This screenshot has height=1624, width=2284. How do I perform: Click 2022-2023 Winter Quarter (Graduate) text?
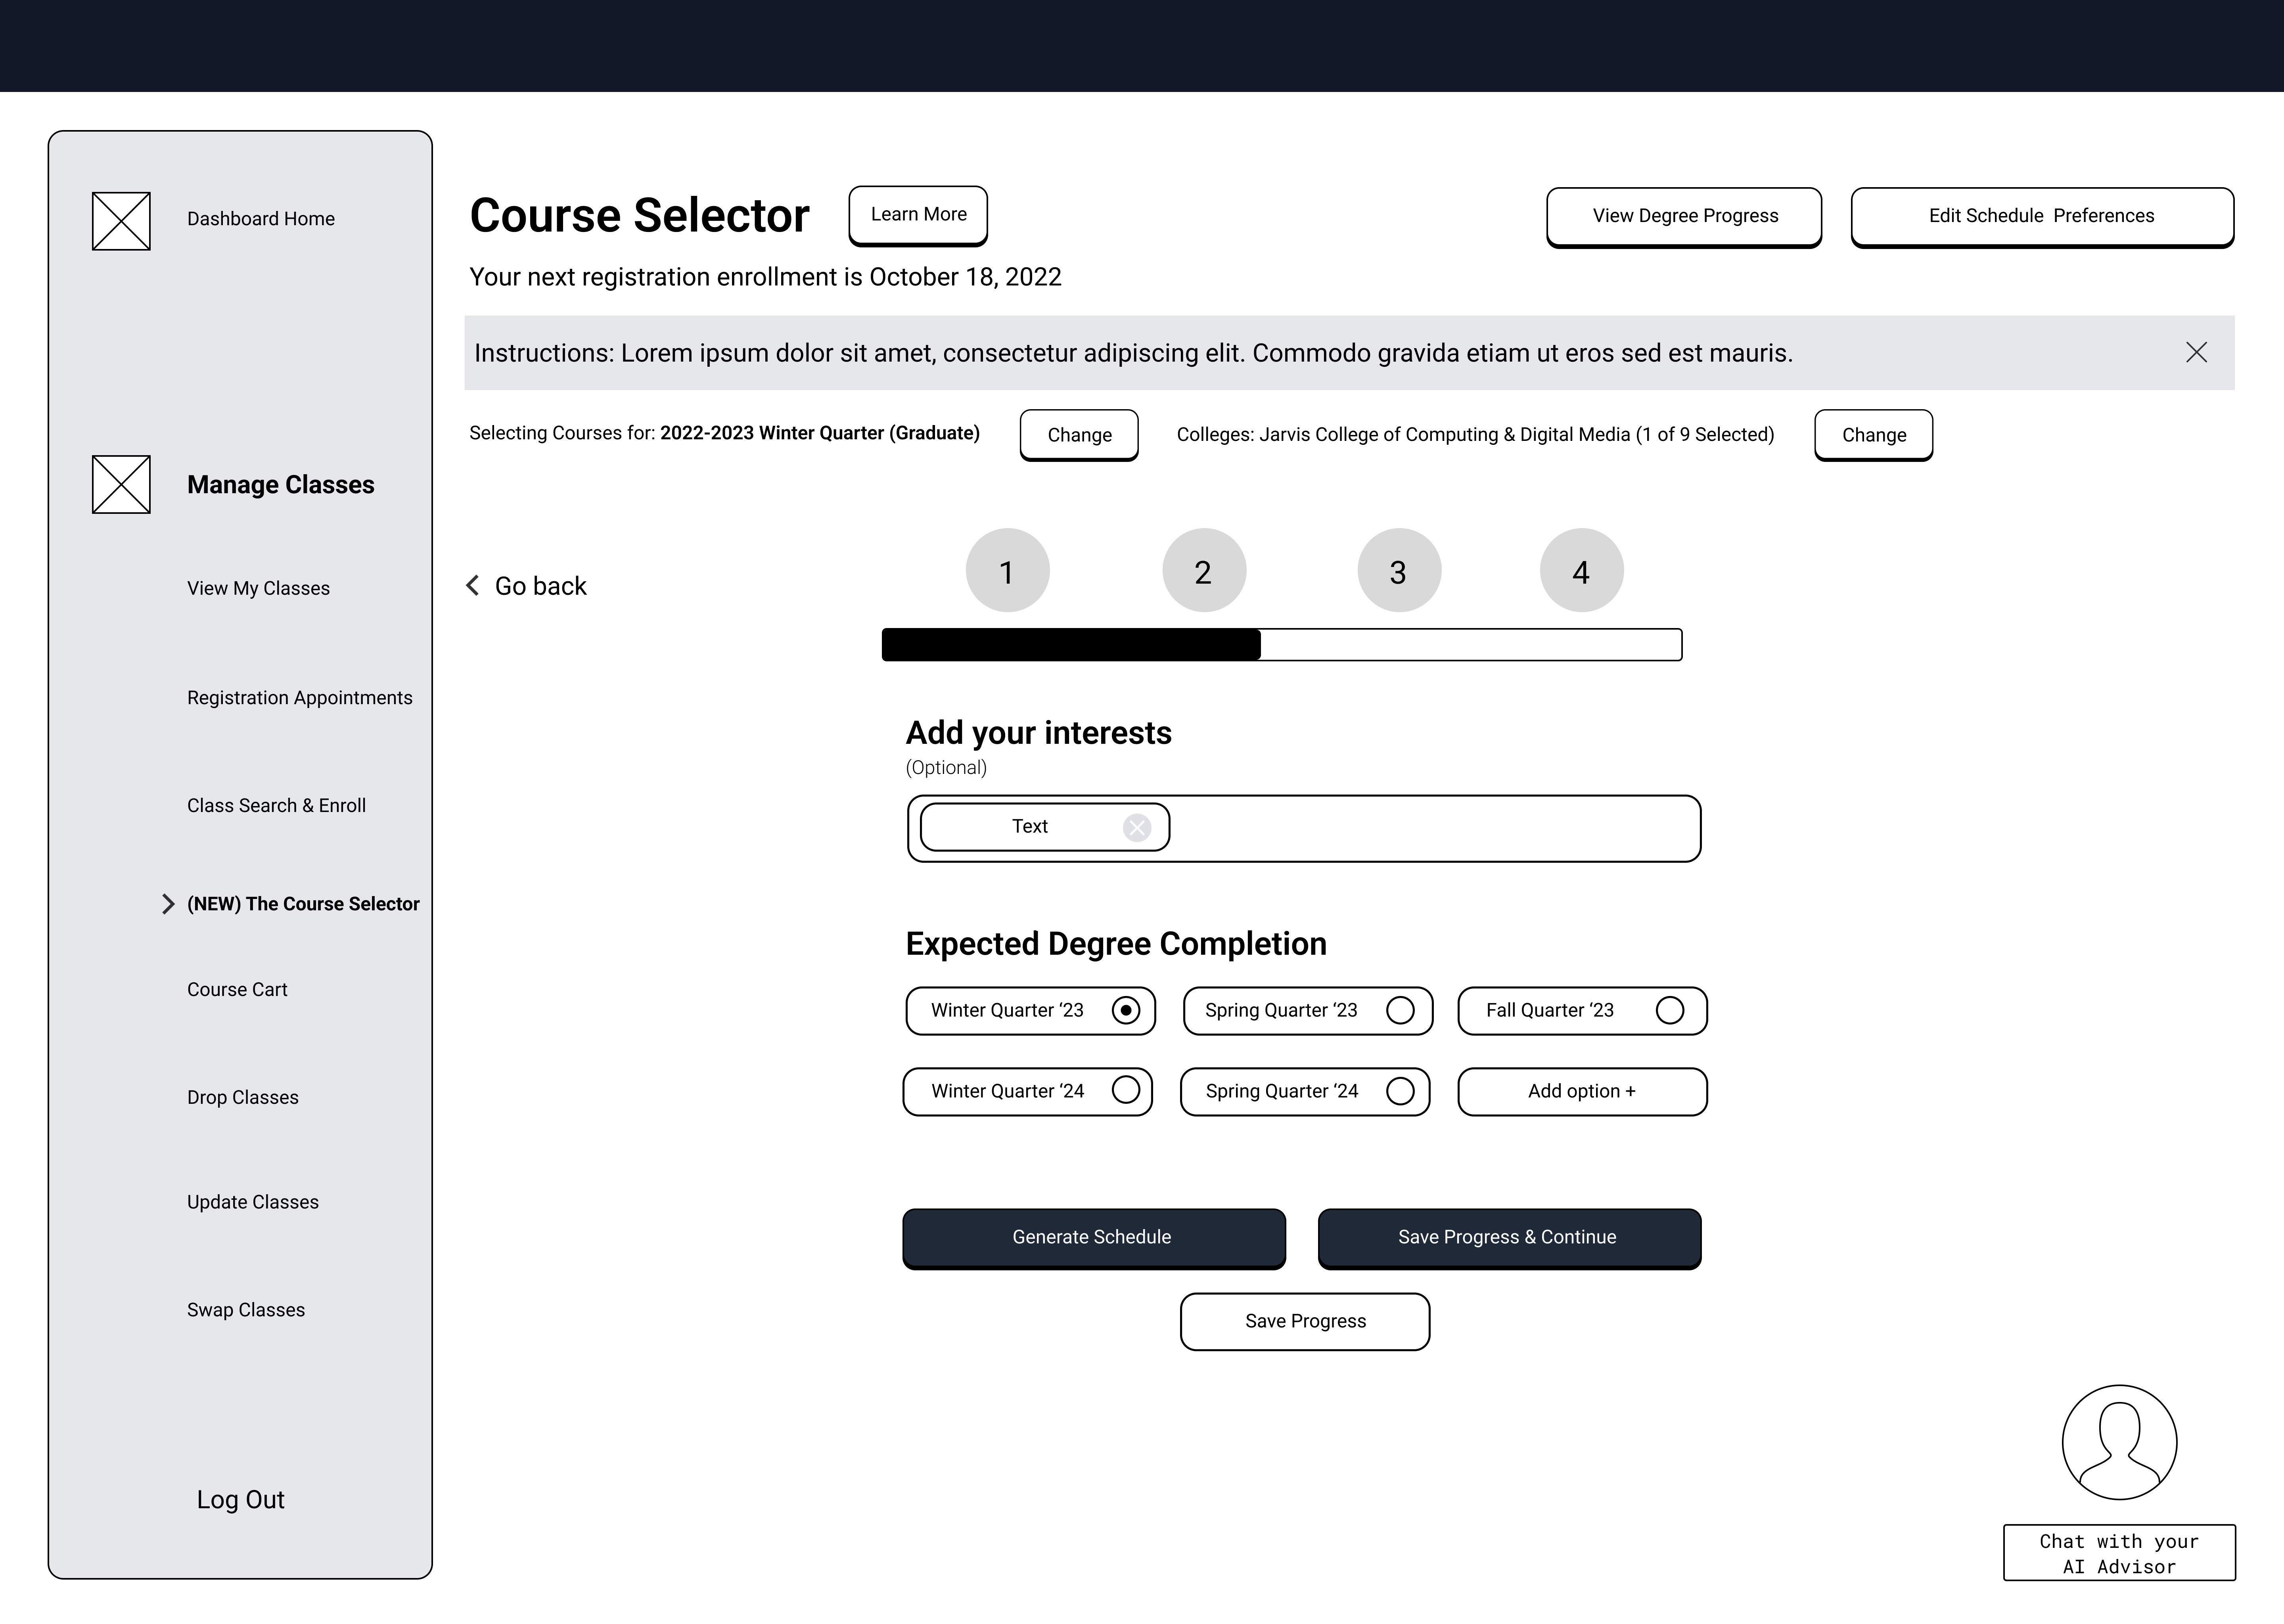coord(820,433)
